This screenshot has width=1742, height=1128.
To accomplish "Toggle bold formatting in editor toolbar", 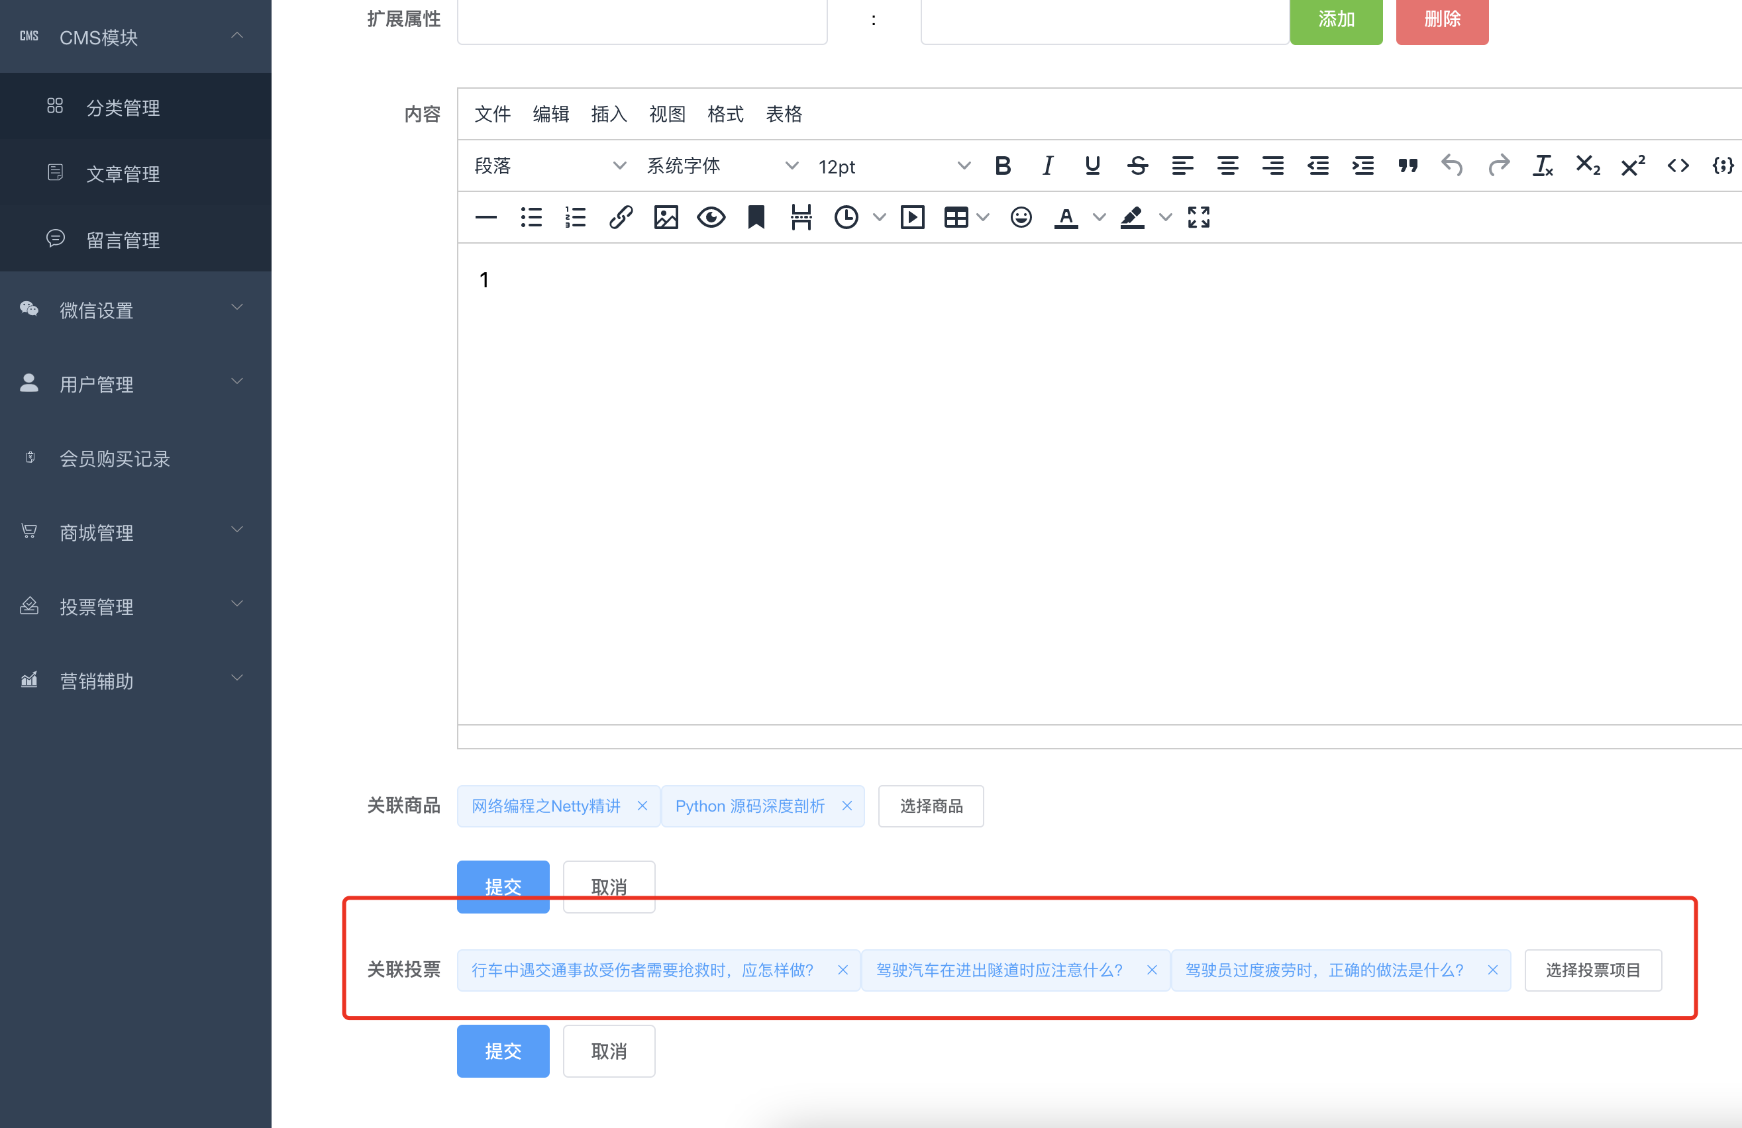I will (x=1003, y=166).
